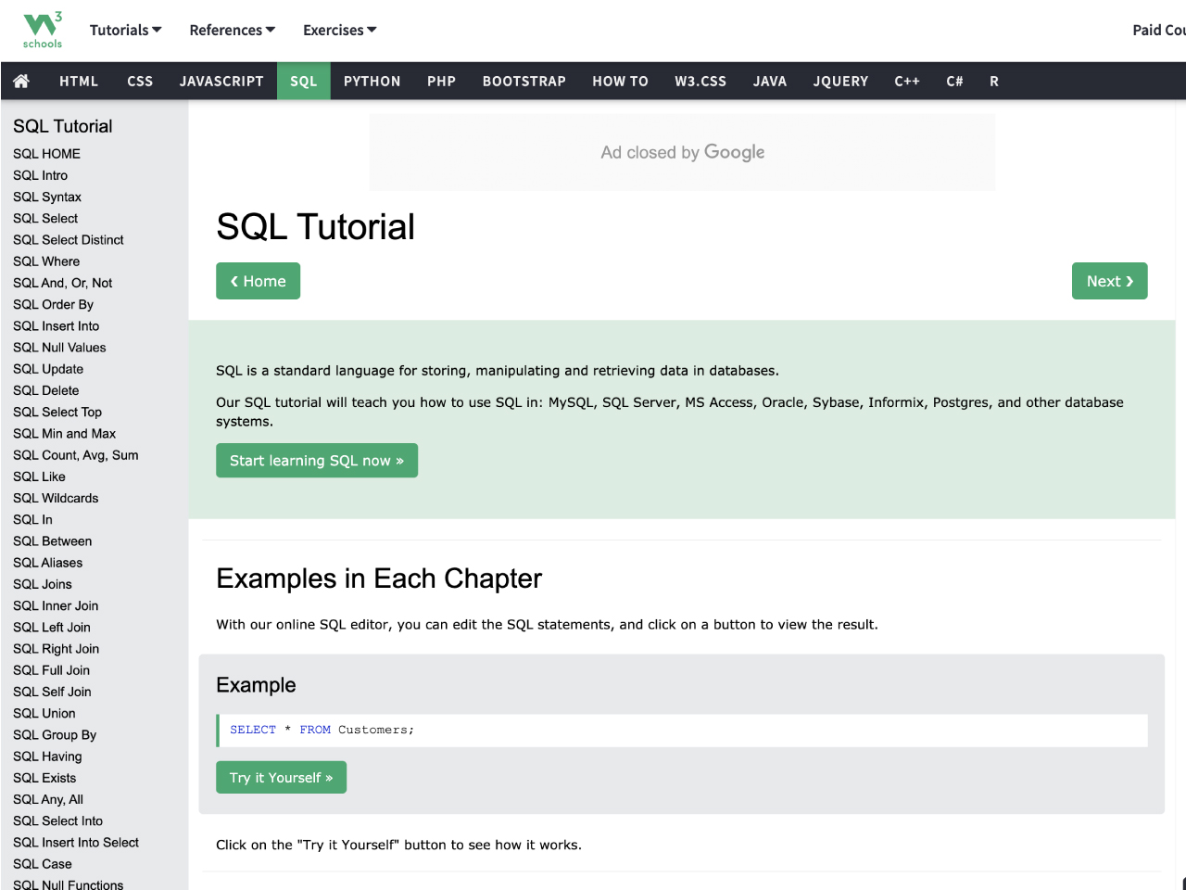
Task: Open SQL Insert Into Select link
Action: tap(76, 843)
